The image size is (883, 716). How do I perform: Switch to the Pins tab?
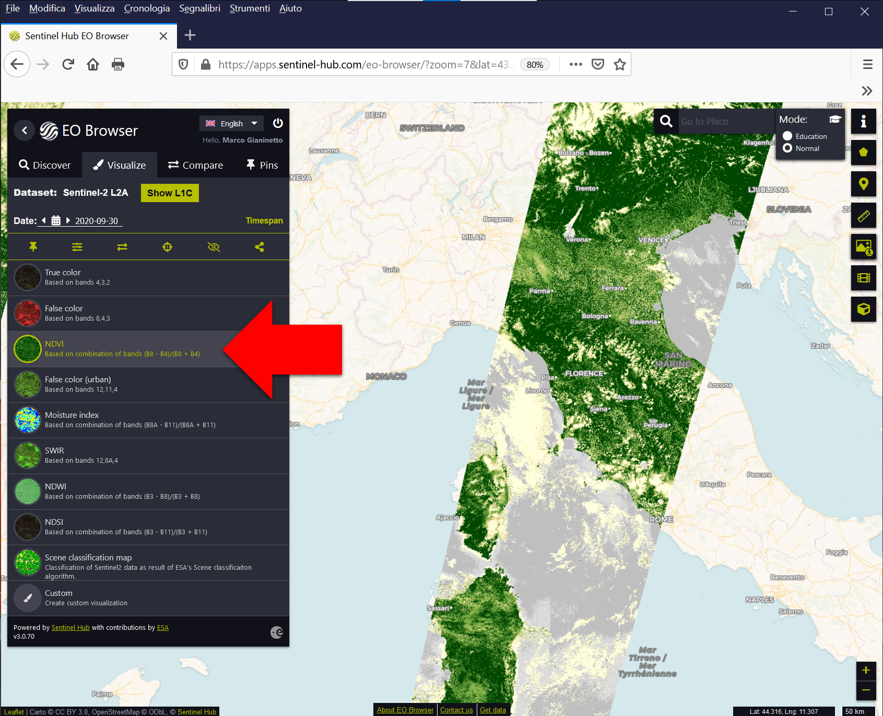tap(262, 165)
